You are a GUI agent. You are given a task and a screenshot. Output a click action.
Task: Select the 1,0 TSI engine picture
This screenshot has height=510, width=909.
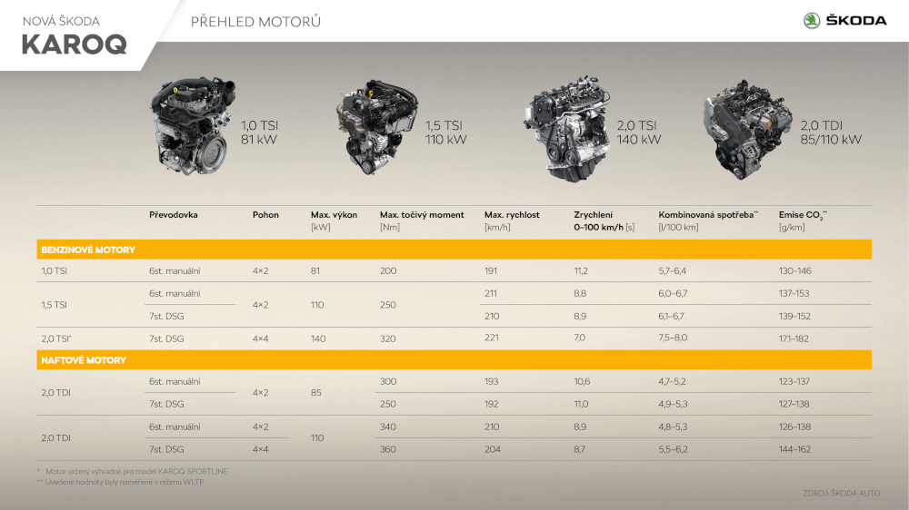(x=194, y=127)
